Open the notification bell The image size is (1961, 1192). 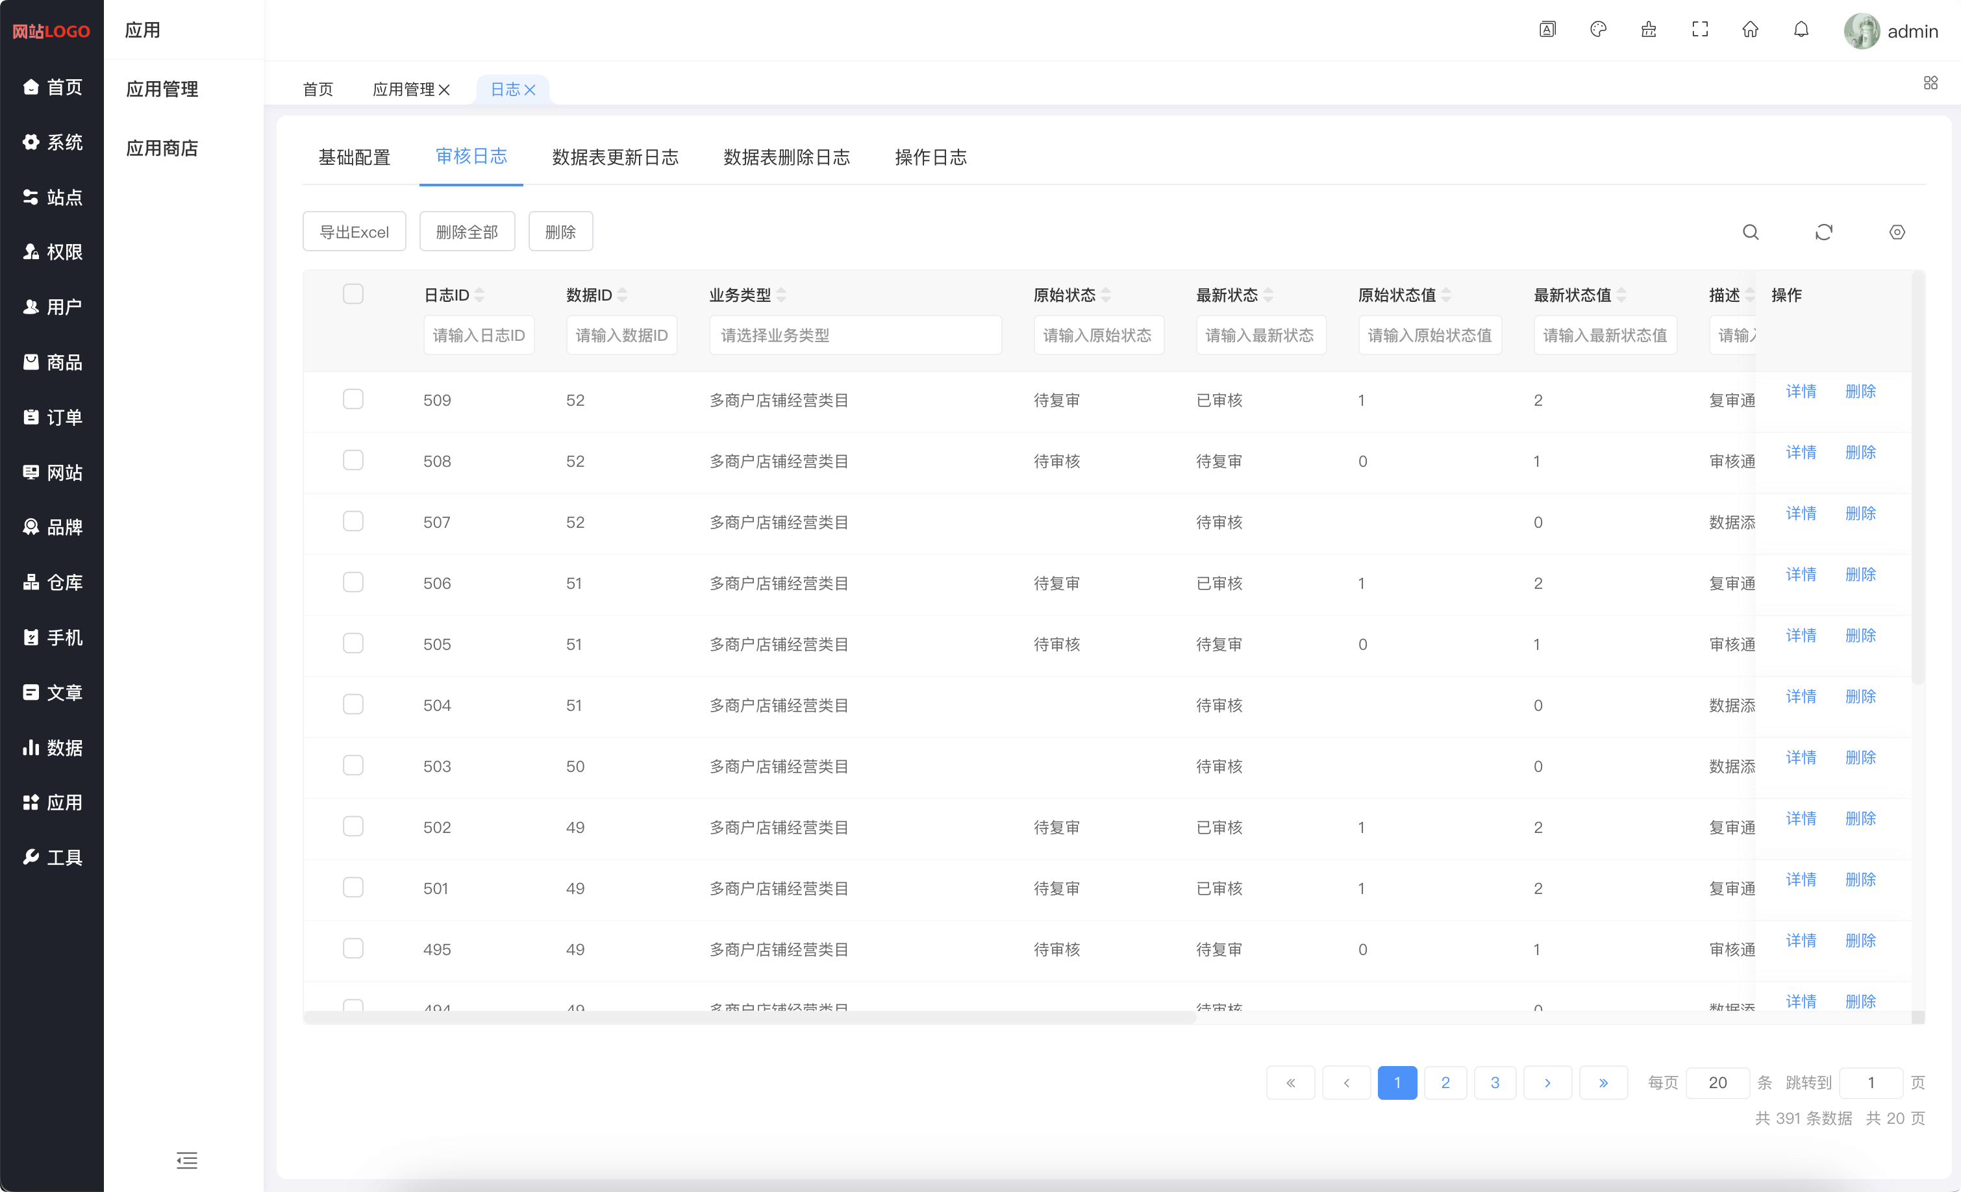click(x=1801, y=31)
